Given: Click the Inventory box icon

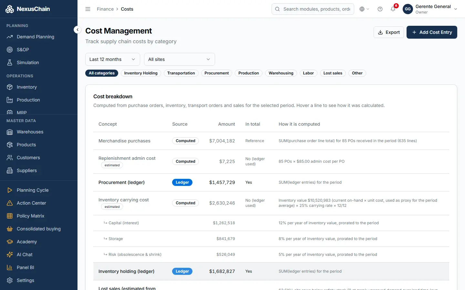Looking at the screenshot, I should click(10, 87).
